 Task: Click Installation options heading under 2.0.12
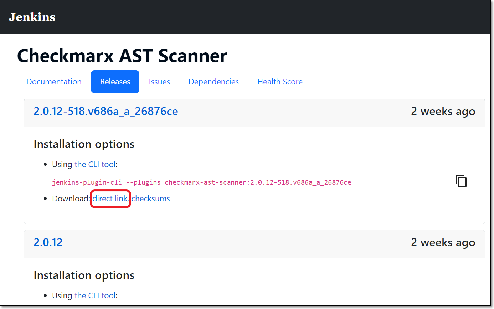[x=84, y=275]
